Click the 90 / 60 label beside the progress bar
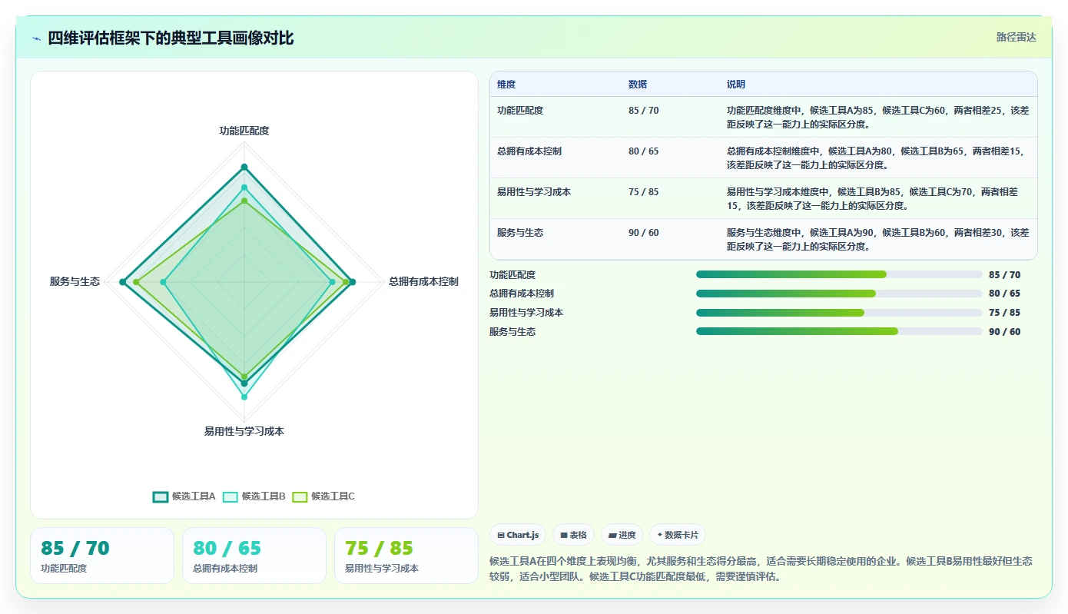This screenshot has height=614, width=1068. [x=1004, y=331]
